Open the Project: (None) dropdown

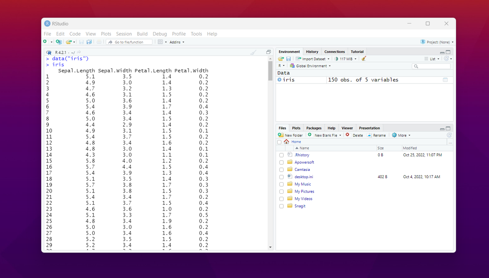[437, 42]
